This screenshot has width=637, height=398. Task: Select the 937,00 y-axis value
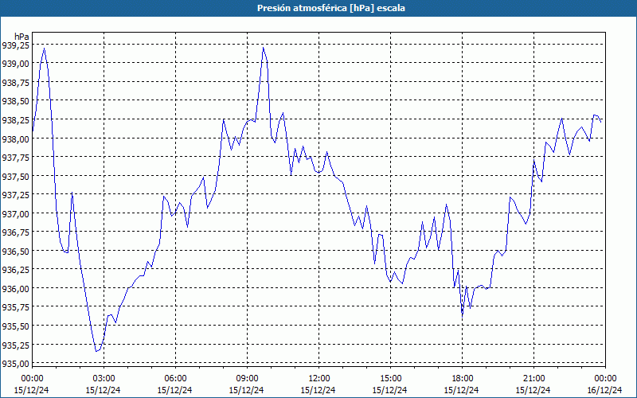pyautogui.click(x=15, y=213)
